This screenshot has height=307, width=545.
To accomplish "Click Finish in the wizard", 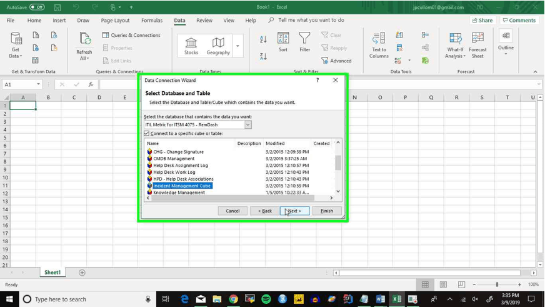I will [327, 211].
